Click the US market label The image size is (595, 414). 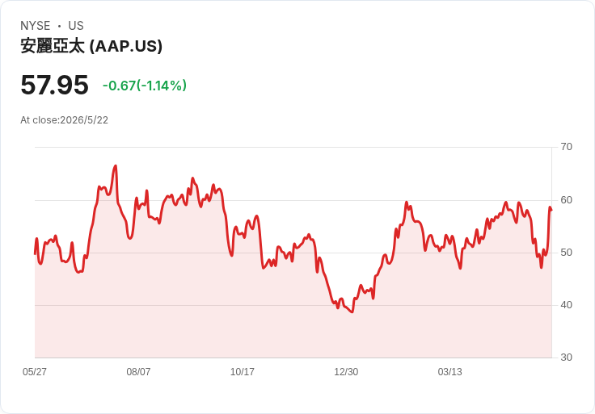(x=76, y=26)
